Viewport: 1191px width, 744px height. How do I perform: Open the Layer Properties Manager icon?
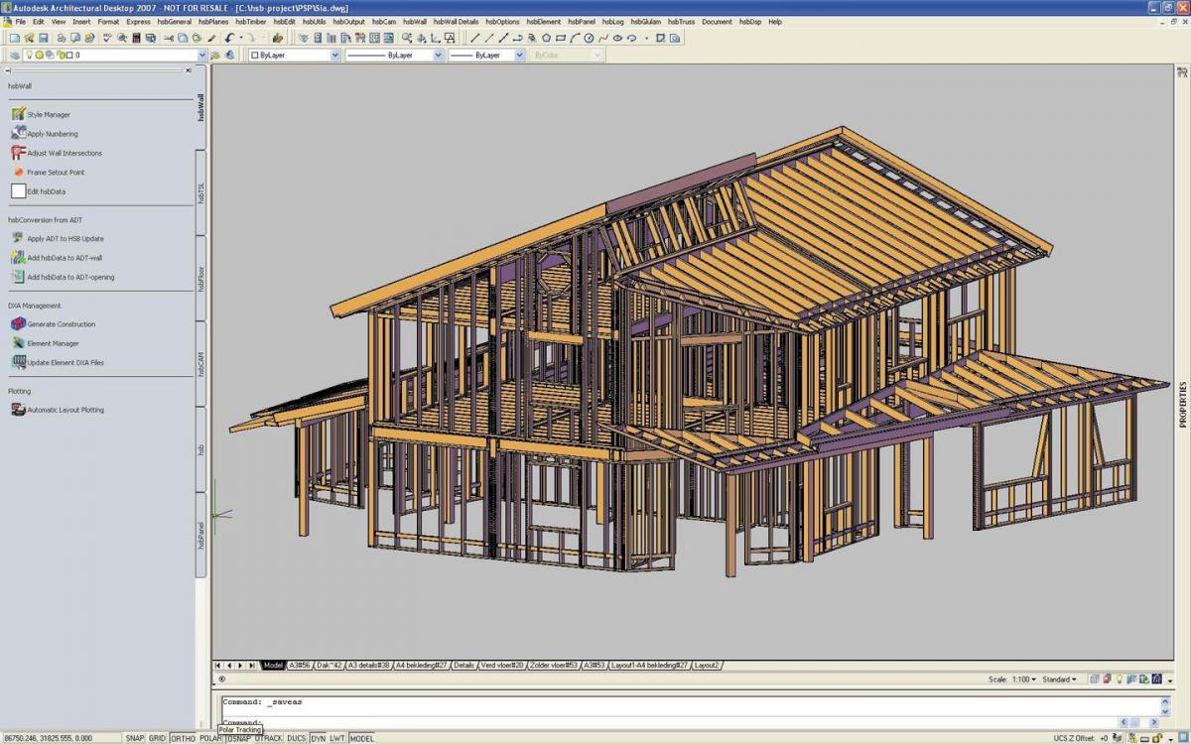click(15, 56)
